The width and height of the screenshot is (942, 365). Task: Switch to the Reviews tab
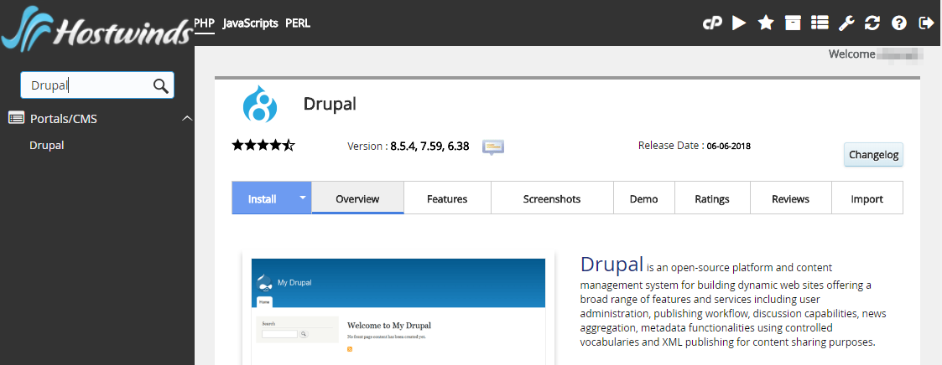click(791, 198)
